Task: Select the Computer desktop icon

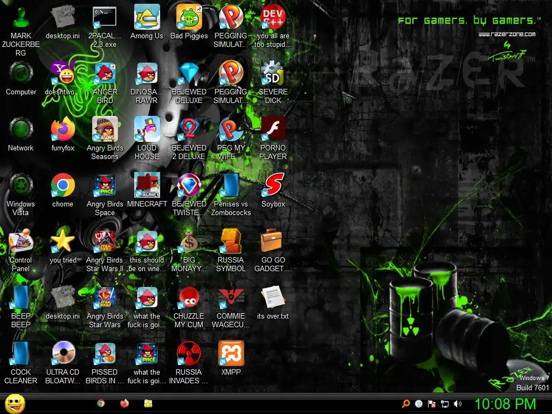Action: (21, 73)
